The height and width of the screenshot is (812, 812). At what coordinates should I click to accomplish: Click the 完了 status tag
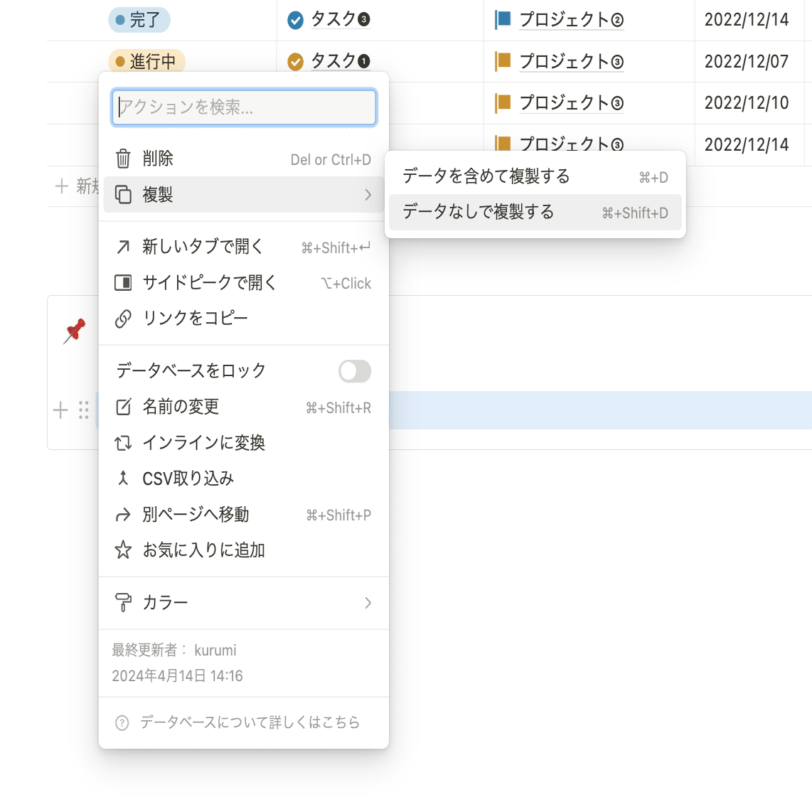(139, 20)
